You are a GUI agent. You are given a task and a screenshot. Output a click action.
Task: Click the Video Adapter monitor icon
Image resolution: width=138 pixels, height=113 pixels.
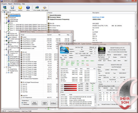coord(7,37)
